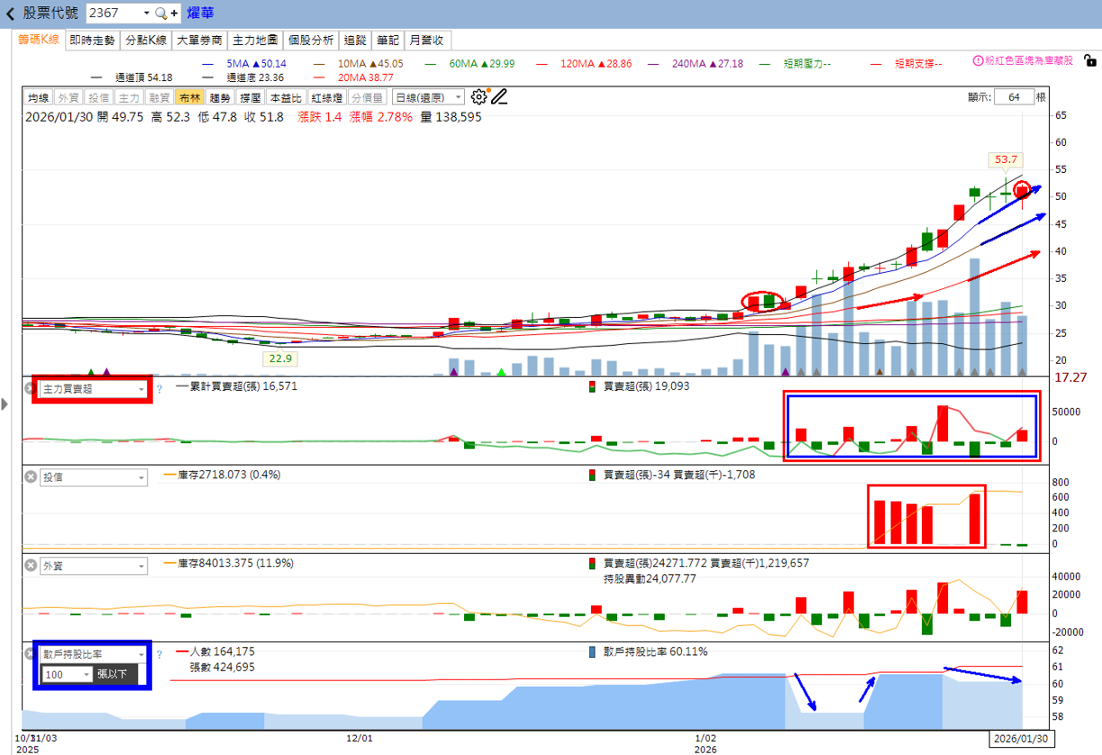Select the pencil drawing tool icon

[499, 97]
